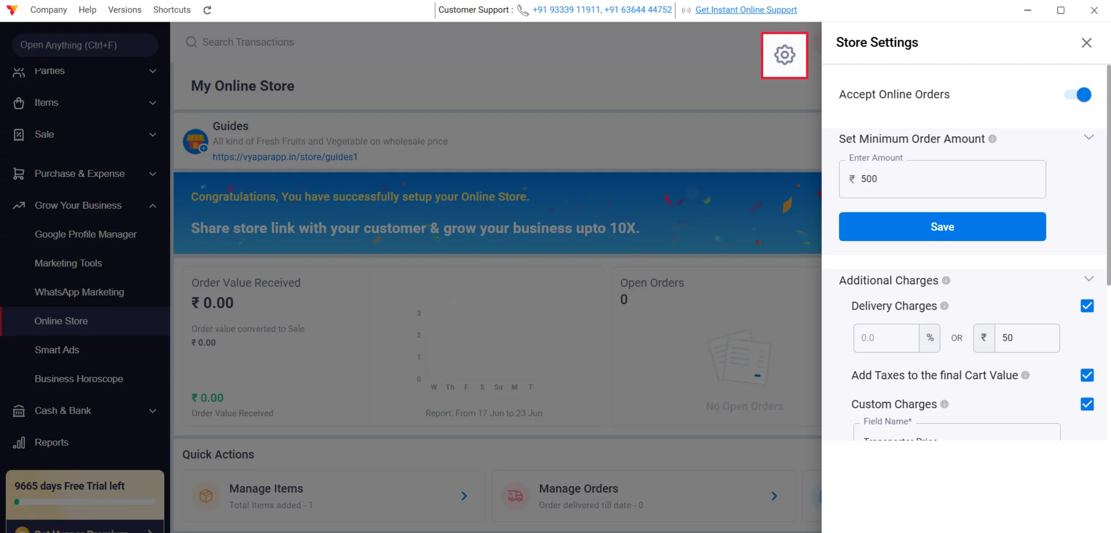The height and width of the screenshot is (533, 1111).
Task: Click info icon beside Additional Charges
Action: pyautogui.click(x=946, y=281)
